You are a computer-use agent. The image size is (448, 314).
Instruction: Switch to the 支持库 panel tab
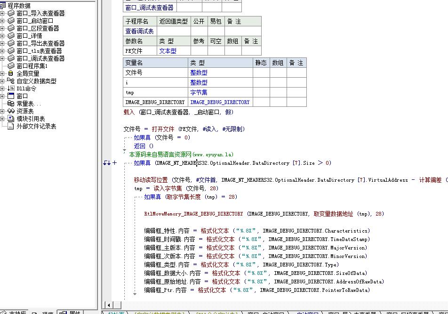click(x=14, y=313)
